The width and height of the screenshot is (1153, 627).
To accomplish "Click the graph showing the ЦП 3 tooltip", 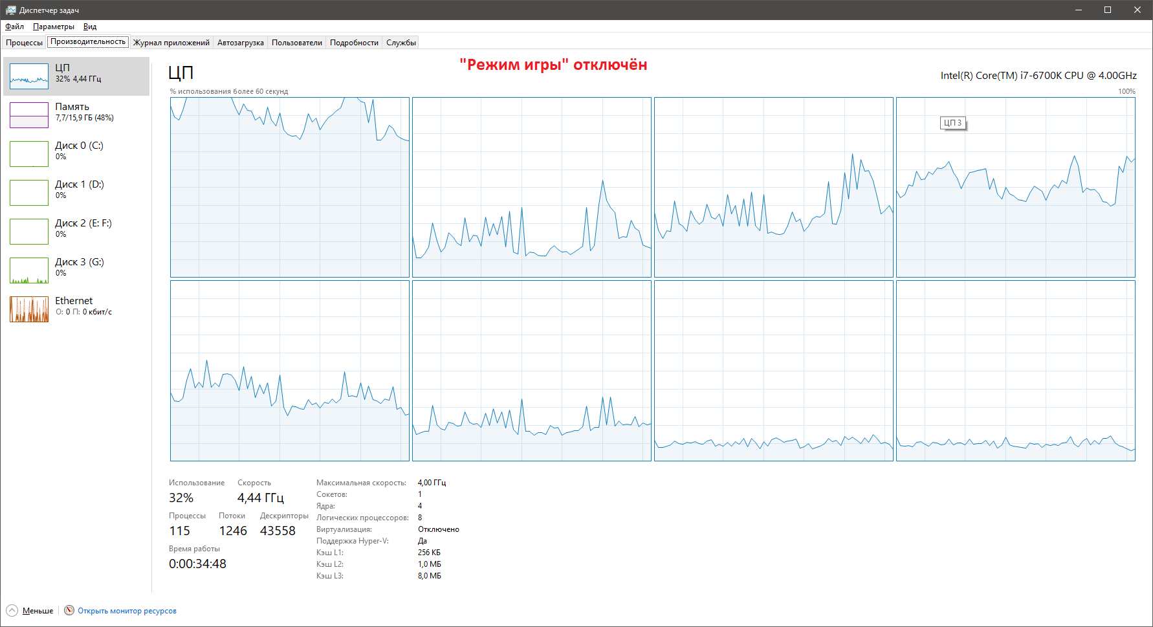I will click(1016, 188).
